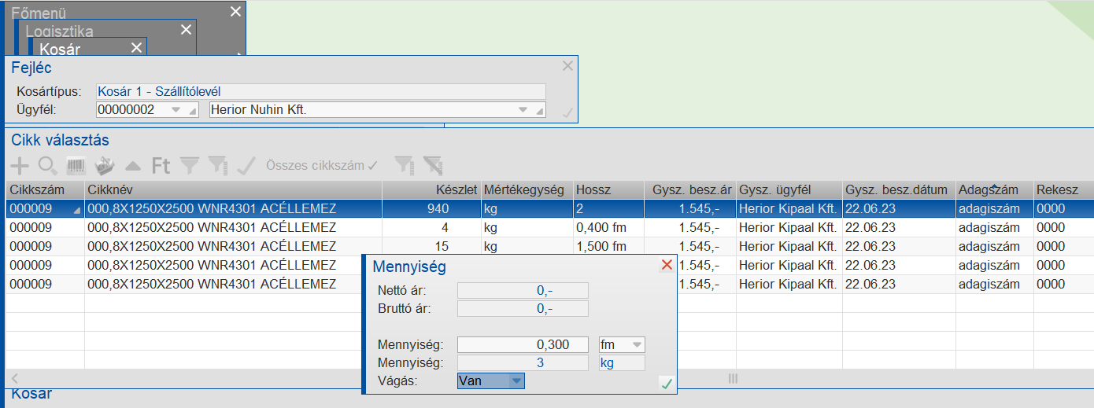The height and width of the screenshot is (408, 1094).
Task: Click the Nettó ár field
Action: click(523, 291)
